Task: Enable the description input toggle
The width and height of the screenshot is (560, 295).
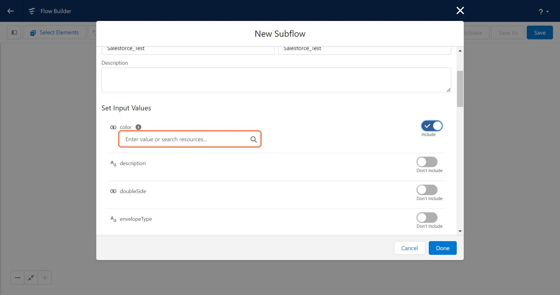Action: [x=427, y=162]
